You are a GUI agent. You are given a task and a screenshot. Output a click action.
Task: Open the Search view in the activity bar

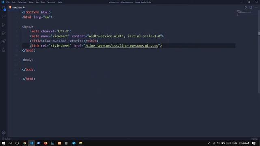(4, 16)
